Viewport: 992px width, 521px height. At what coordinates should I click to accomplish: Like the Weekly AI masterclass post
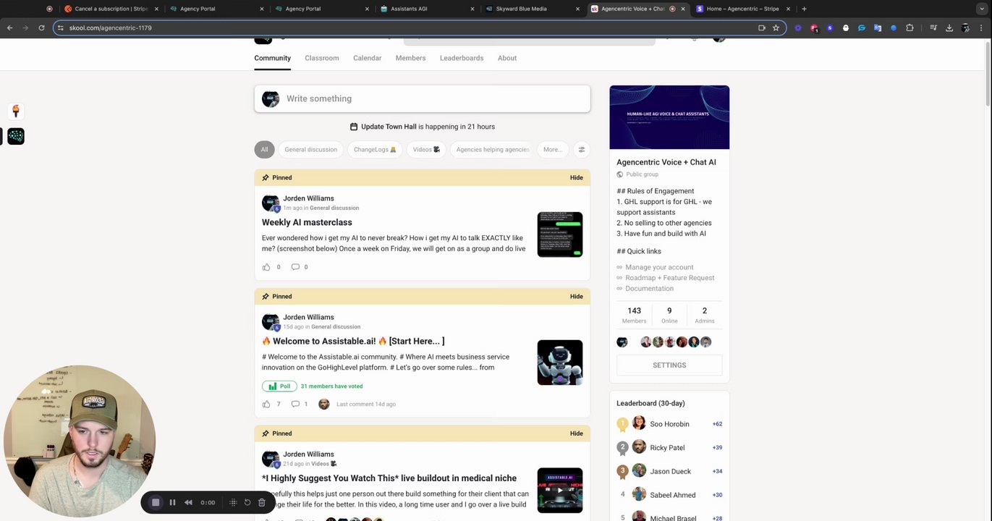pos(266,267)
